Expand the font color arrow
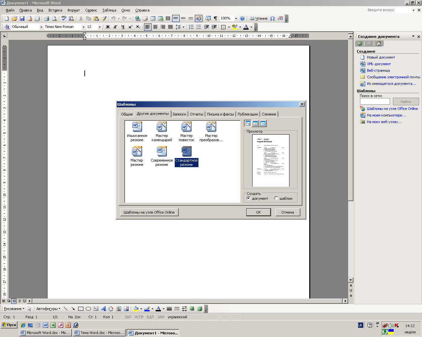Viewport: 422px width, 337px height. (x=251, y=27)
